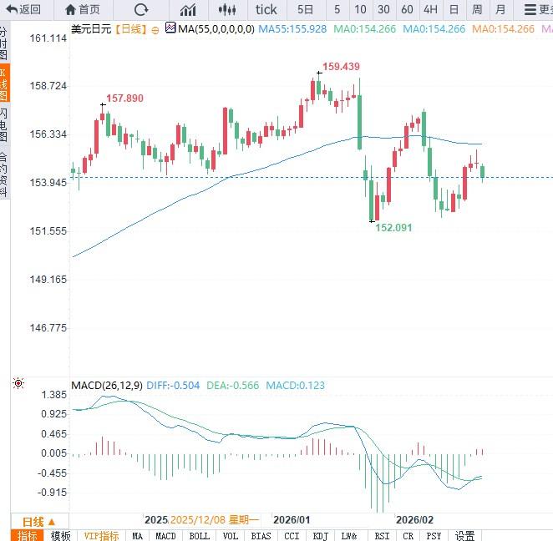Click the refresh icon in top toolbar
This screenshot has width=553, height=541.
(141, 10)
